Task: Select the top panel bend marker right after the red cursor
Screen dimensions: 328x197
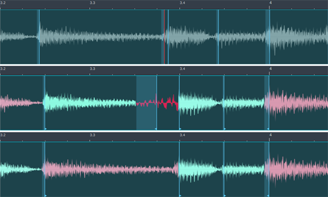Action: [168, 37]
